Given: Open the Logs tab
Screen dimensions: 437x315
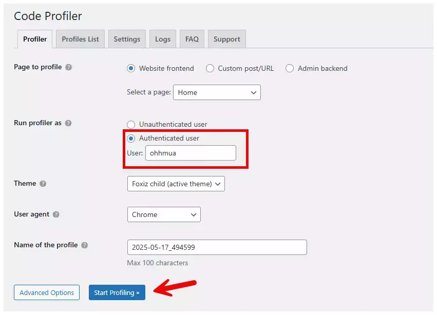Looking at the screenshot, I should click(x=163, y=39).
